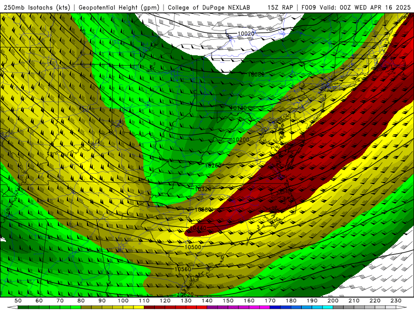Click the 220 knot colorbar label
Image resolution: width=414 pixels, height=310 pixels.
tap(375, 301)
